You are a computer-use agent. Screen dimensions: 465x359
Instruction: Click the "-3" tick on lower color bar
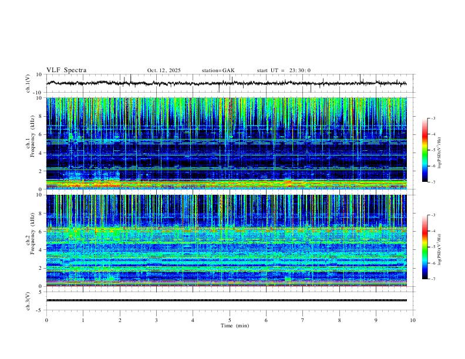click(433, 215)
